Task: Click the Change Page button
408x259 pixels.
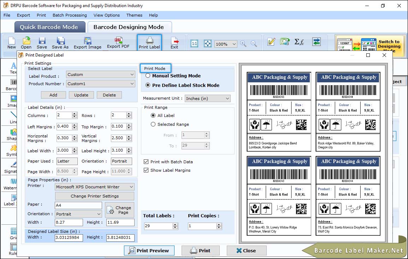Action: tap(120, 210)
